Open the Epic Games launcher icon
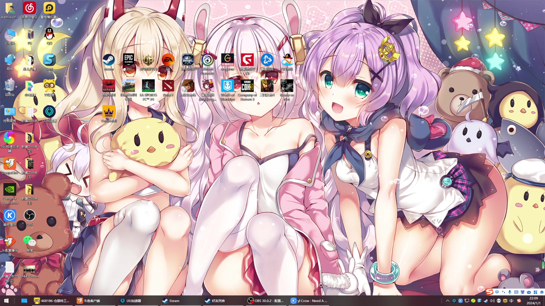Screen dimensions: 545x306 click(x=128, y=60)
